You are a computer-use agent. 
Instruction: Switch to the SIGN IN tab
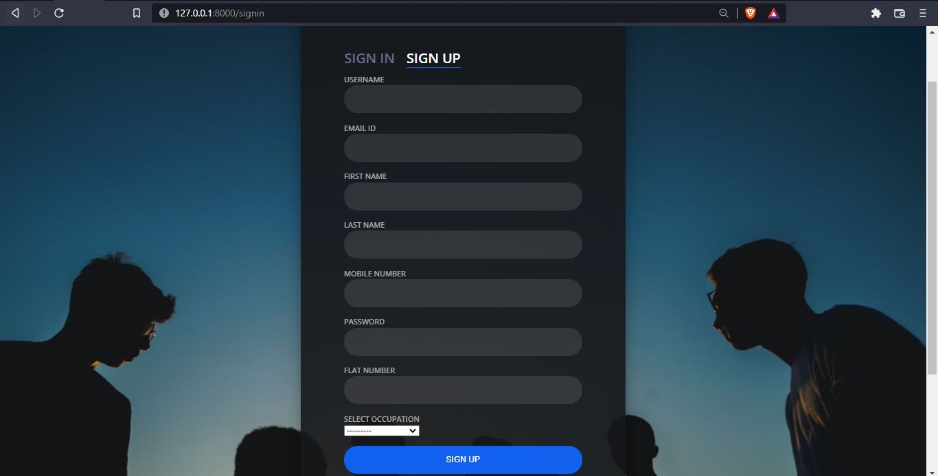(369, 58)
